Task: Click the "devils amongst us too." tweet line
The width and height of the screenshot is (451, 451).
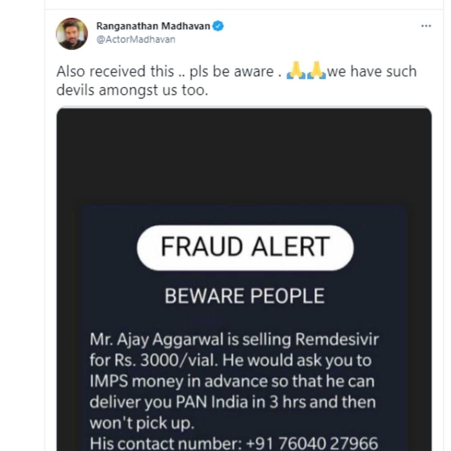Action: point(133,89)
